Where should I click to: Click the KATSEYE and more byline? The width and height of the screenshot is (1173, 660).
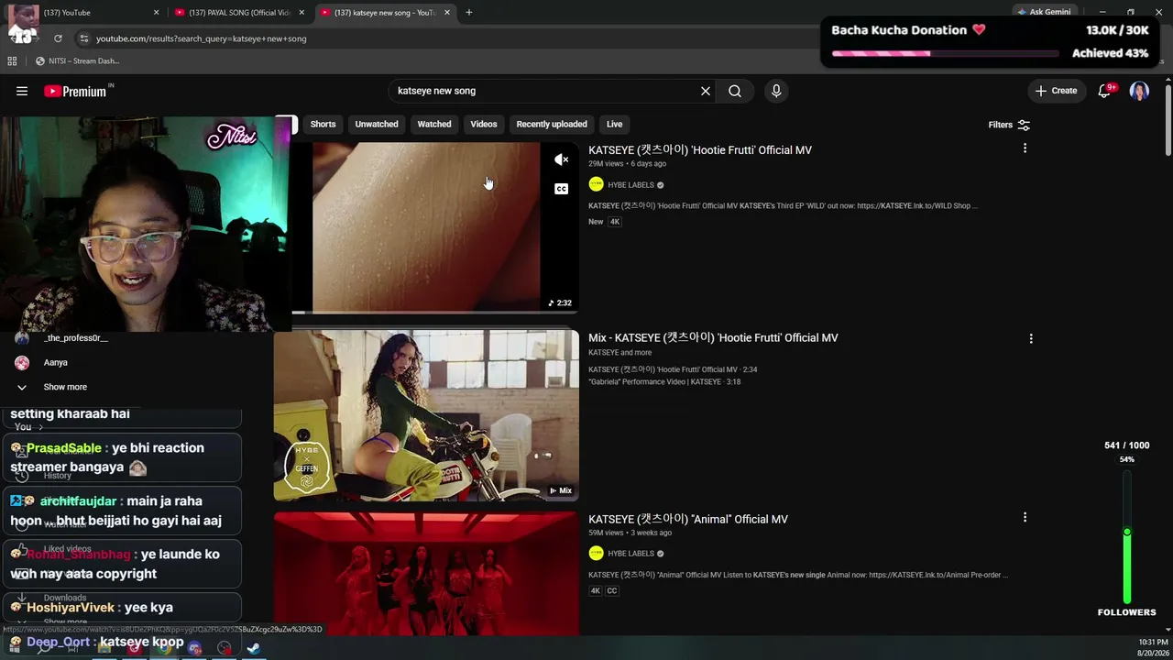pyautogui.click(x=620, y=353)
